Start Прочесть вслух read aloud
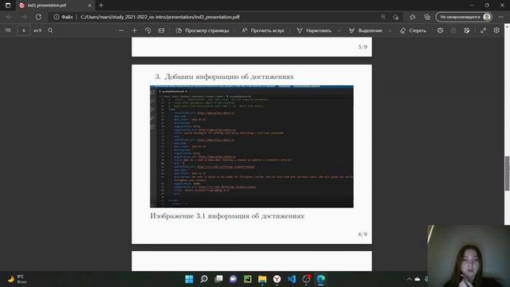The image size is (510, 287). tap(263, 30)
